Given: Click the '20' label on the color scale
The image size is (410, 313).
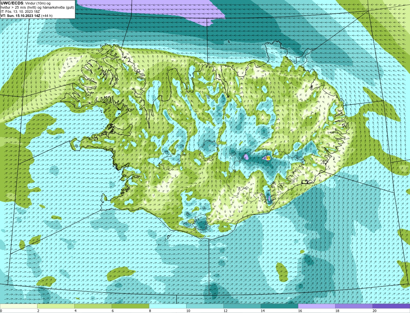Looking at the screenshot, I should coord(374,311).
